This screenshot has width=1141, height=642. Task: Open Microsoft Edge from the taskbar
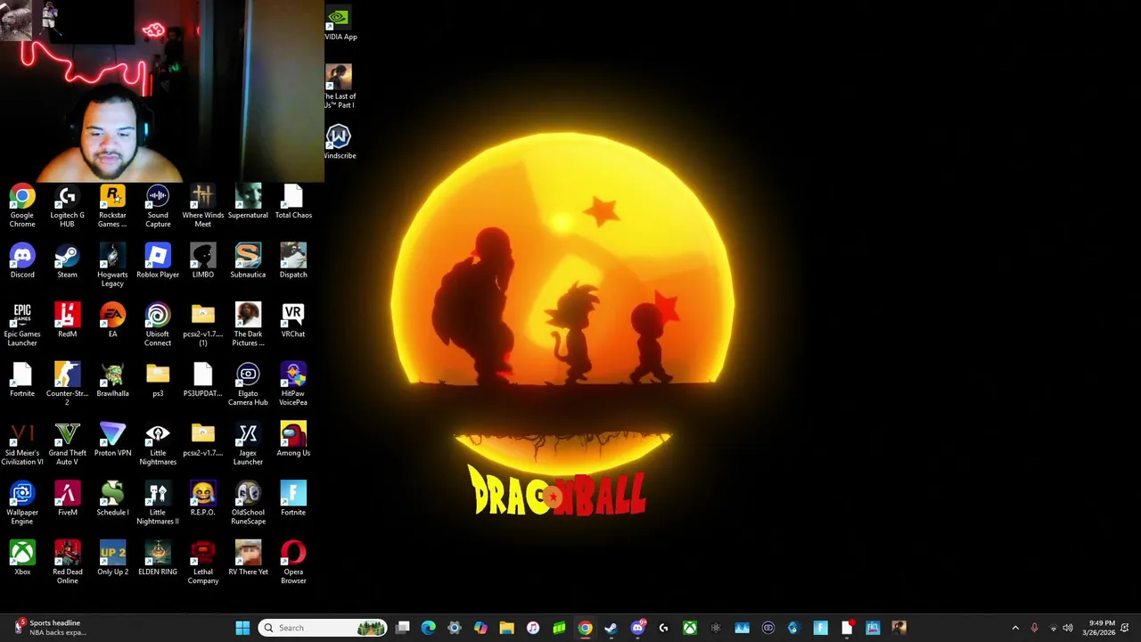pyautogui.click(x=428, y=628)
